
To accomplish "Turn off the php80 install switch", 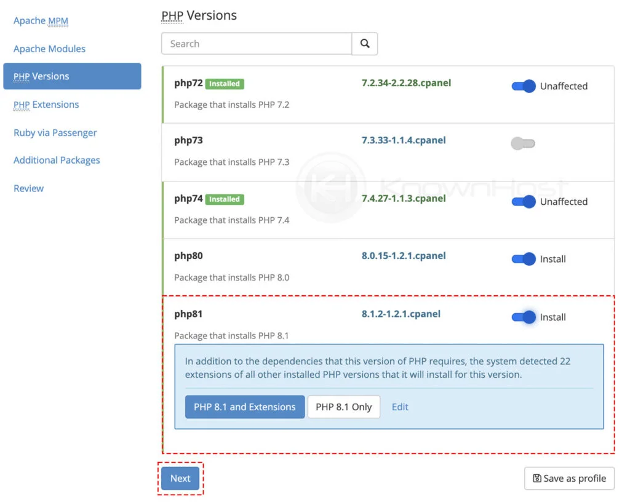I will coord(524,259).
